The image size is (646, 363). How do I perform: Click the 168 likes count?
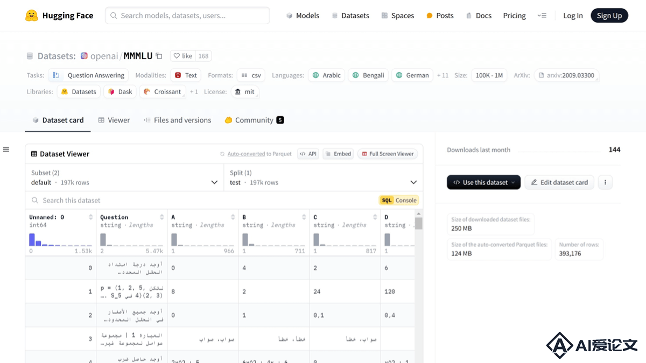click(x=203, y=56)
